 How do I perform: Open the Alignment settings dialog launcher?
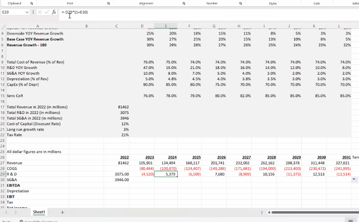(184, 4)
